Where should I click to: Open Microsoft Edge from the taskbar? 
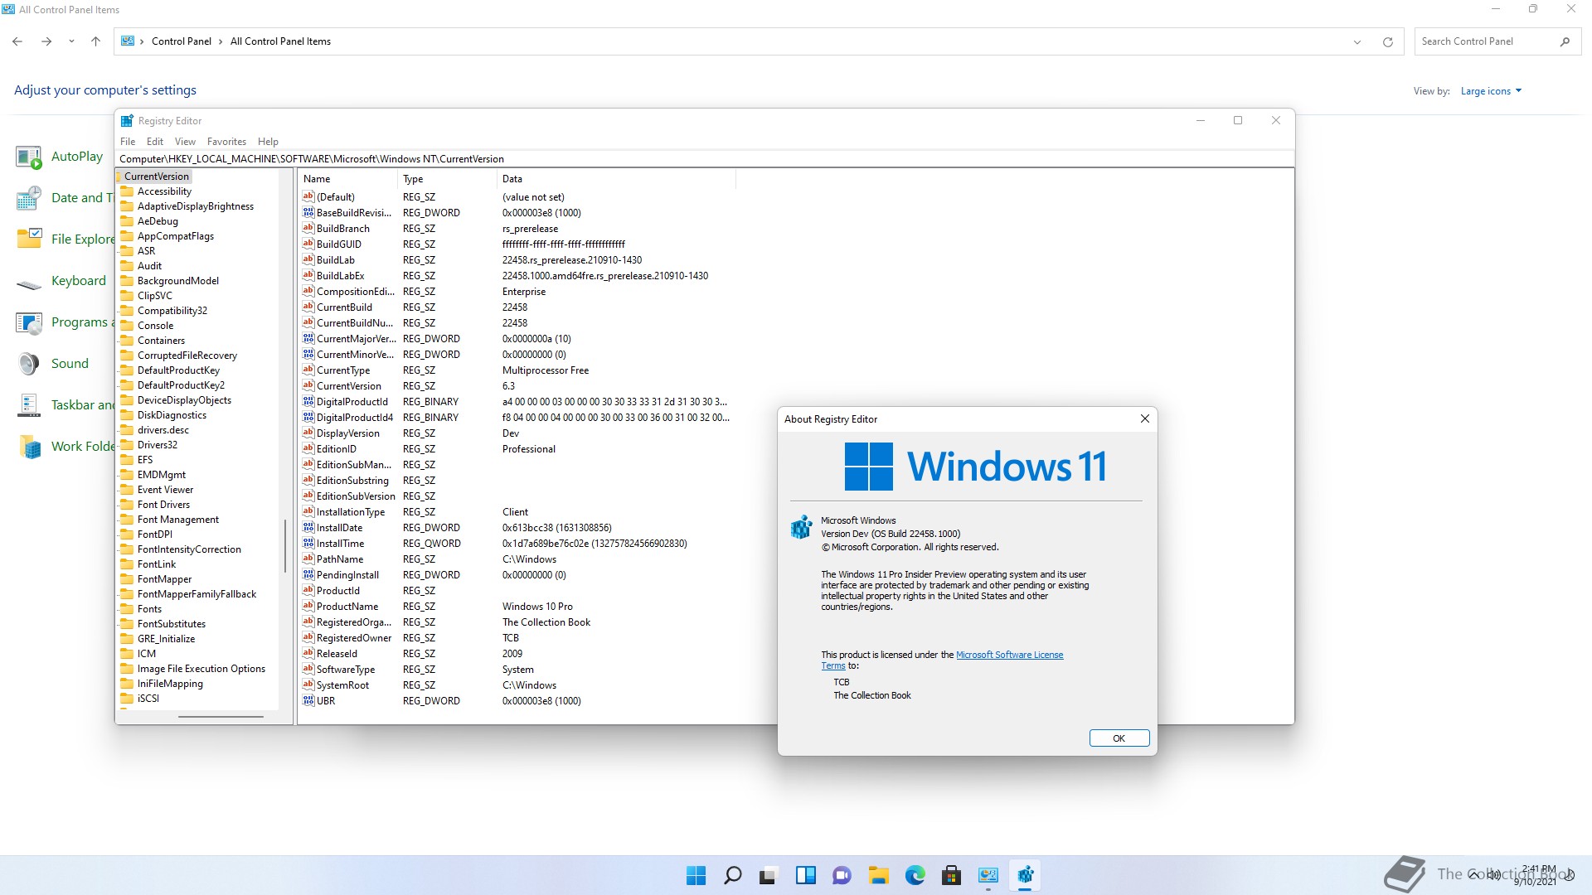[915, 875]
